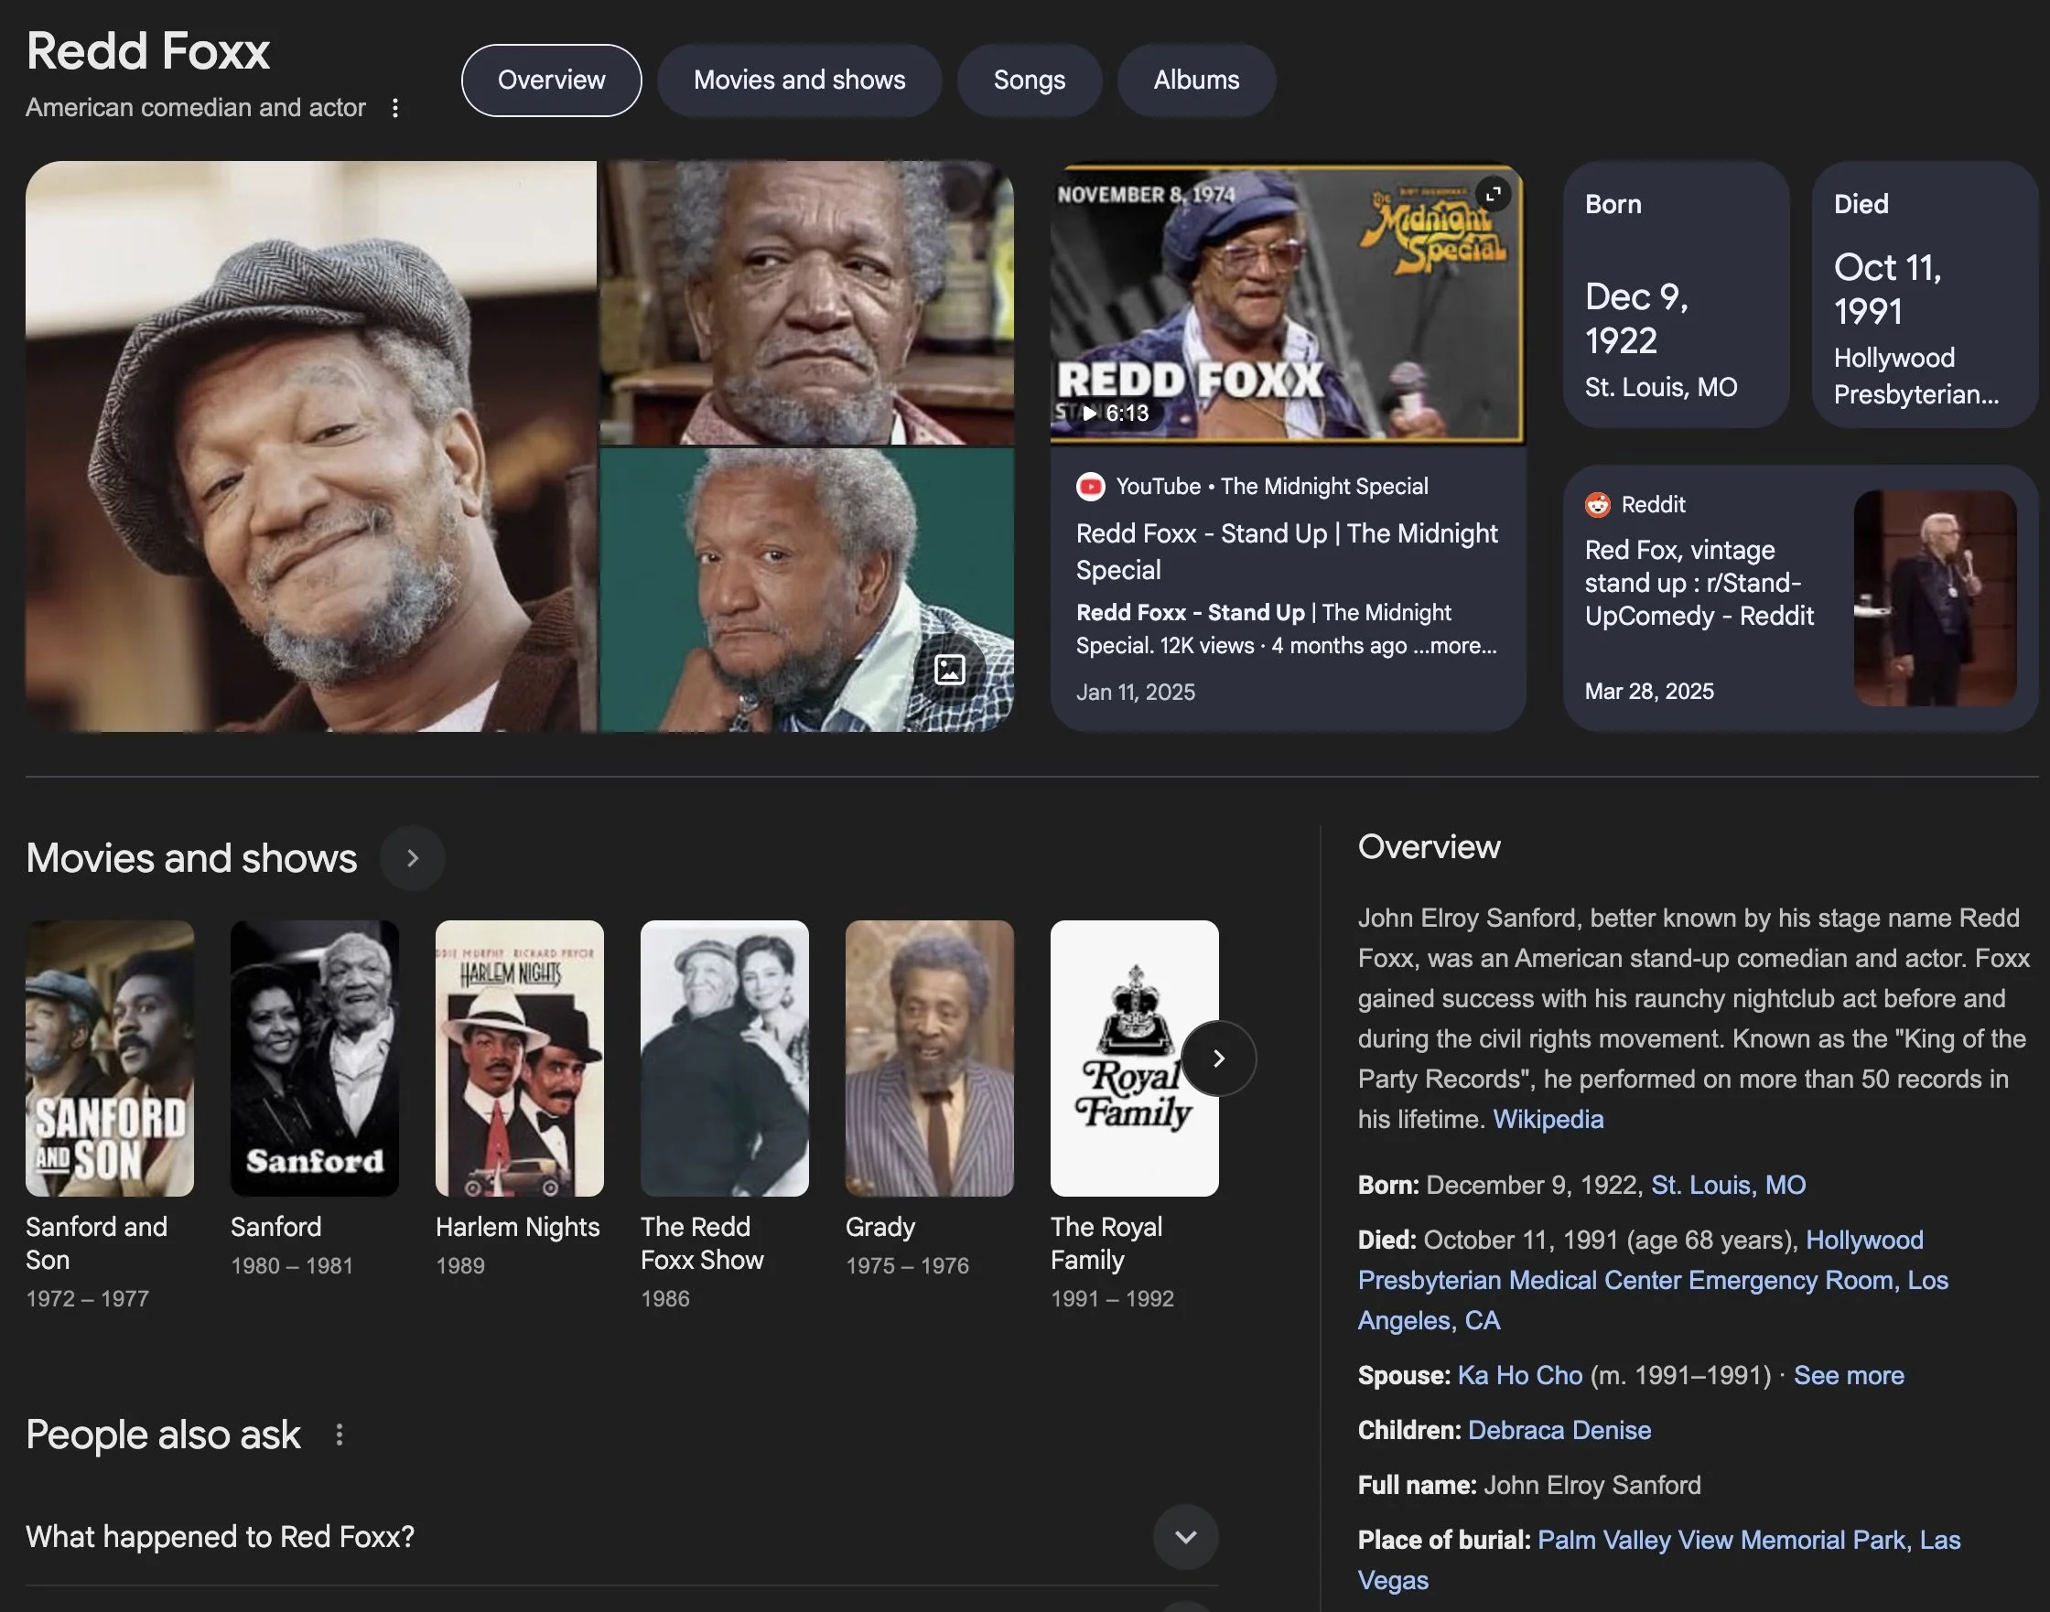Open the People also ask options menu

(339, 1435)
